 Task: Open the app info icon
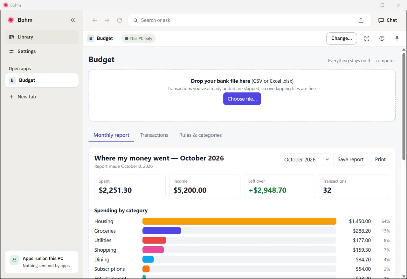382,38
